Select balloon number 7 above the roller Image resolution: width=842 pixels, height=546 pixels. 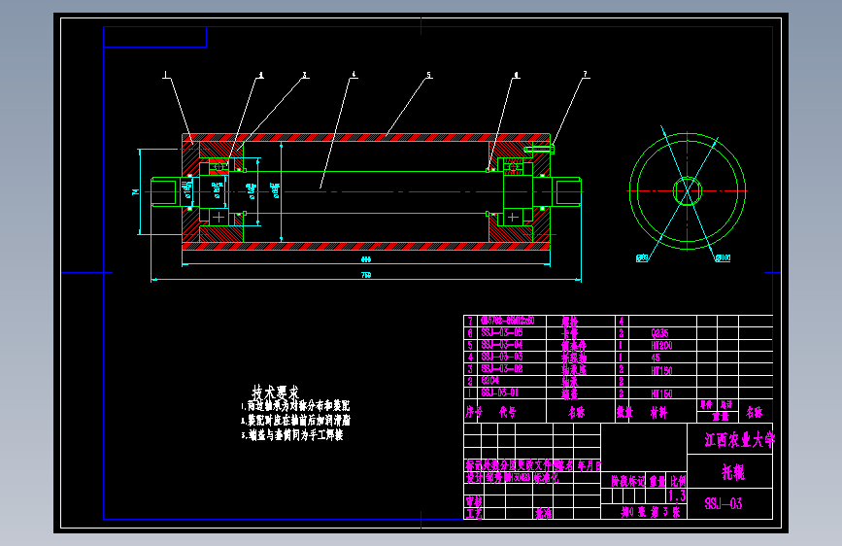point(586,74)
